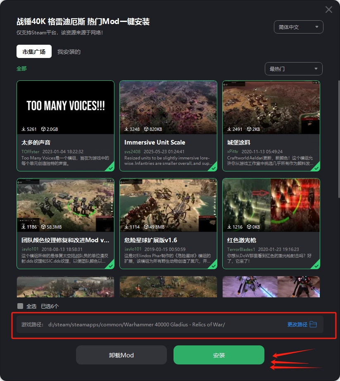Click the 已选6个 selection count text
The image size is (340, 381).
(x=50, y=306)
